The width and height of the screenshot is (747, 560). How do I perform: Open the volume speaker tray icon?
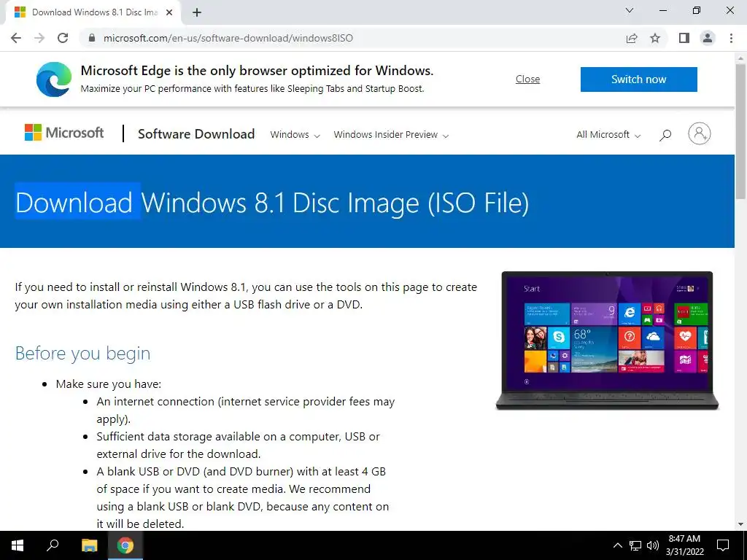[x=653, y=545]
